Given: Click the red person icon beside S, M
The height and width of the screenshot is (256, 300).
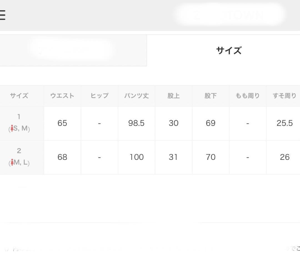Looking at the screenshot, I should 12,128.
